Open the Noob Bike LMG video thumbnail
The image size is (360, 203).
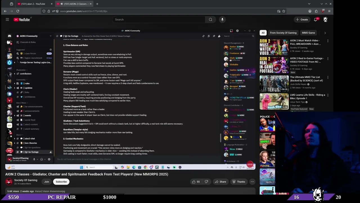(x=274, y=101)
